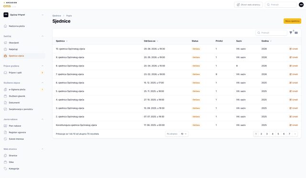Open Nadzorna ploča dashboard icon

[x=5, y=26]
